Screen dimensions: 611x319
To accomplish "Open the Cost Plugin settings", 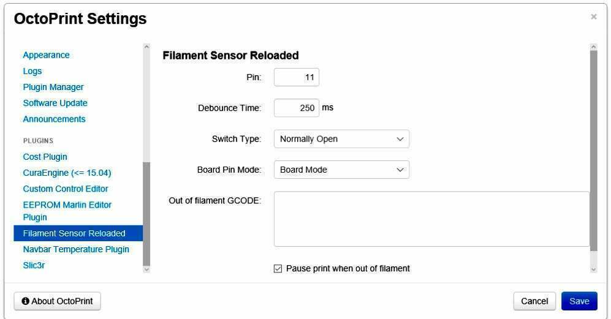I will pyautogui.click(x=45, y=157).
